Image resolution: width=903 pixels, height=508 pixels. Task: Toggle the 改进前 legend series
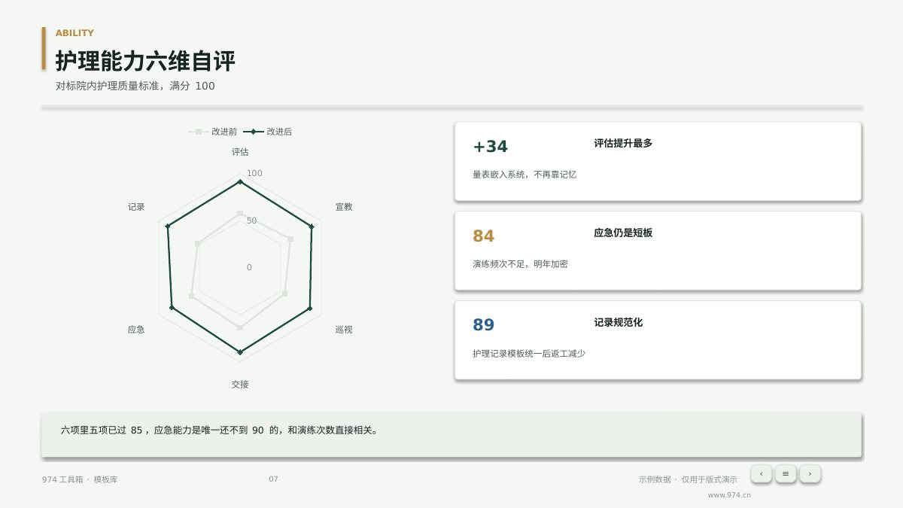click(212, 132)
